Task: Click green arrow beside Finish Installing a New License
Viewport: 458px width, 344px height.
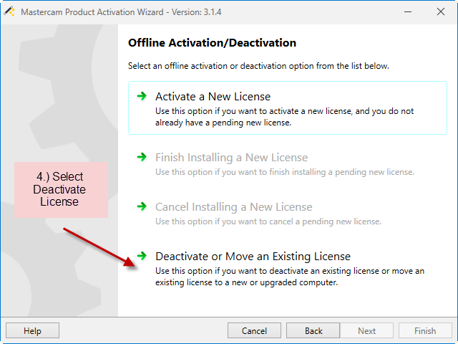Action: (142, 157)
